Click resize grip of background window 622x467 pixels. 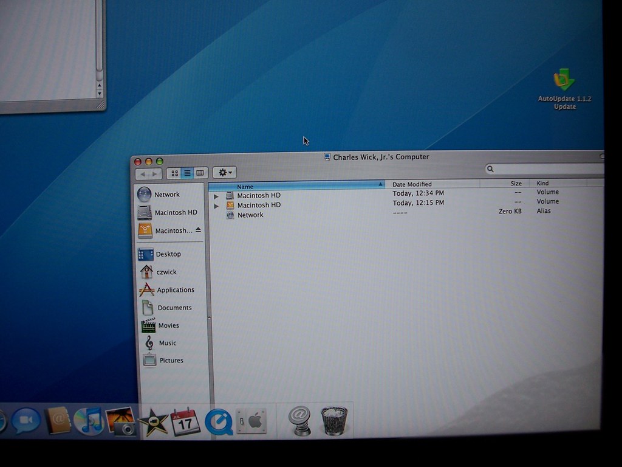(100, 105)
